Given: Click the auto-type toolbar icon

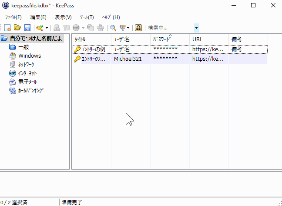Looking at the screenshot, I should [x=101, y=28].
